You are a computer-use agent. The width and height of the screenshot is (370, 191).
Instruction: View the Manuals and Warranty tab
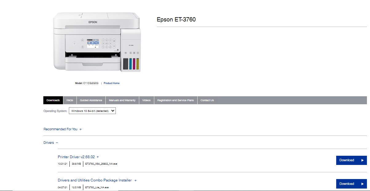pyautogui.click(x=122, y=100)
